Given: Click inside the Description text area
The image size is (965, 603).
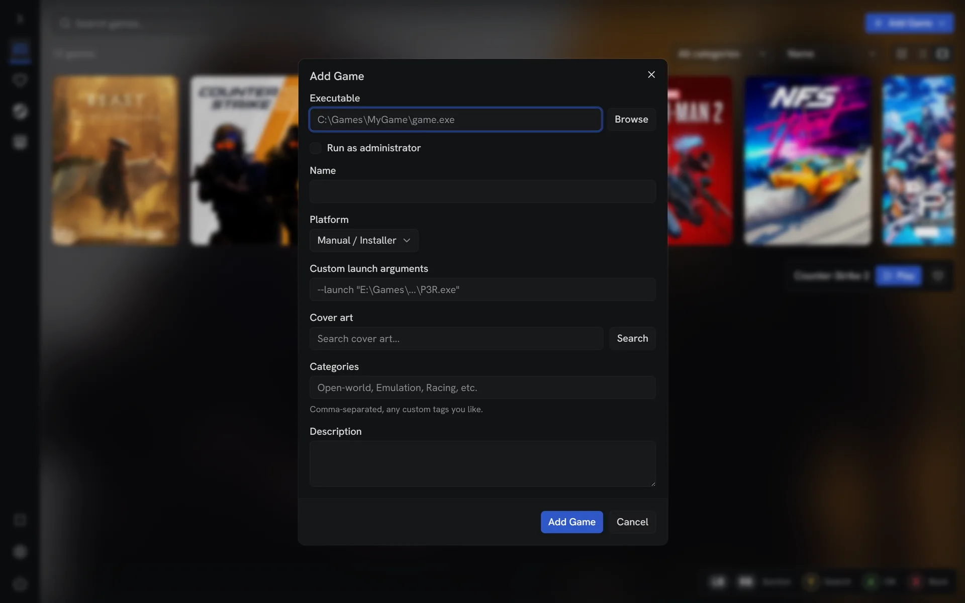Looking at the screenshot, I should click(x=482, y=464).
